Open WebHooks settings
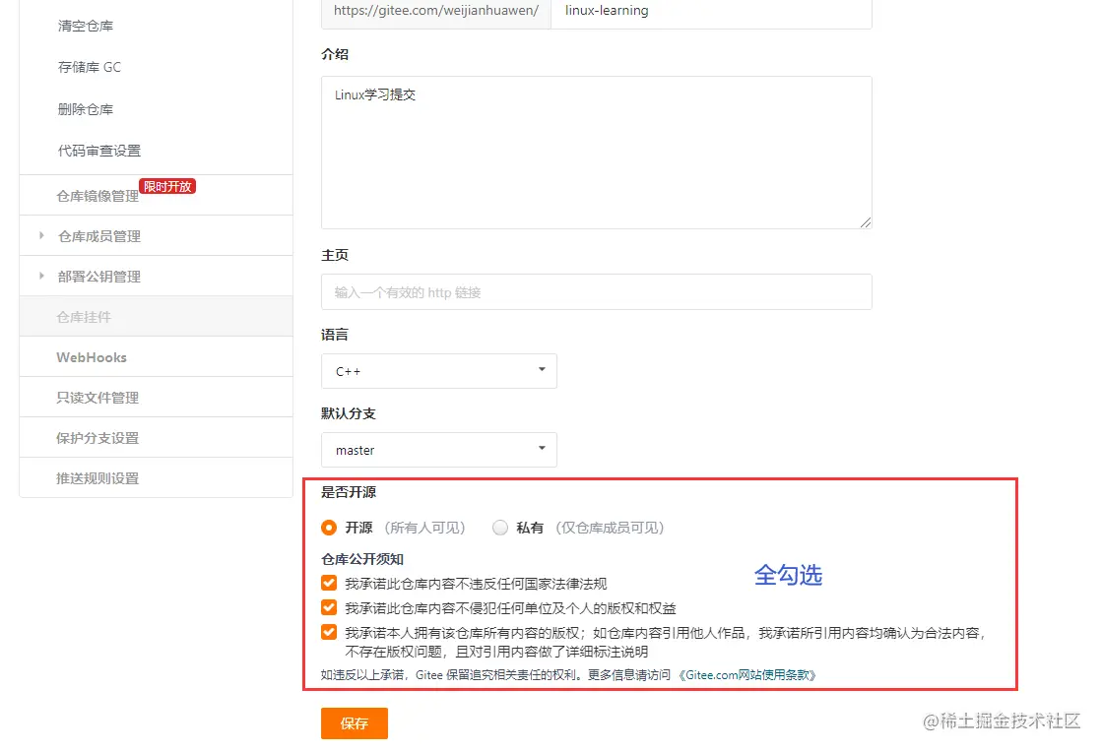The height and width of the screenshot is (752, 1102). point(92,357)
